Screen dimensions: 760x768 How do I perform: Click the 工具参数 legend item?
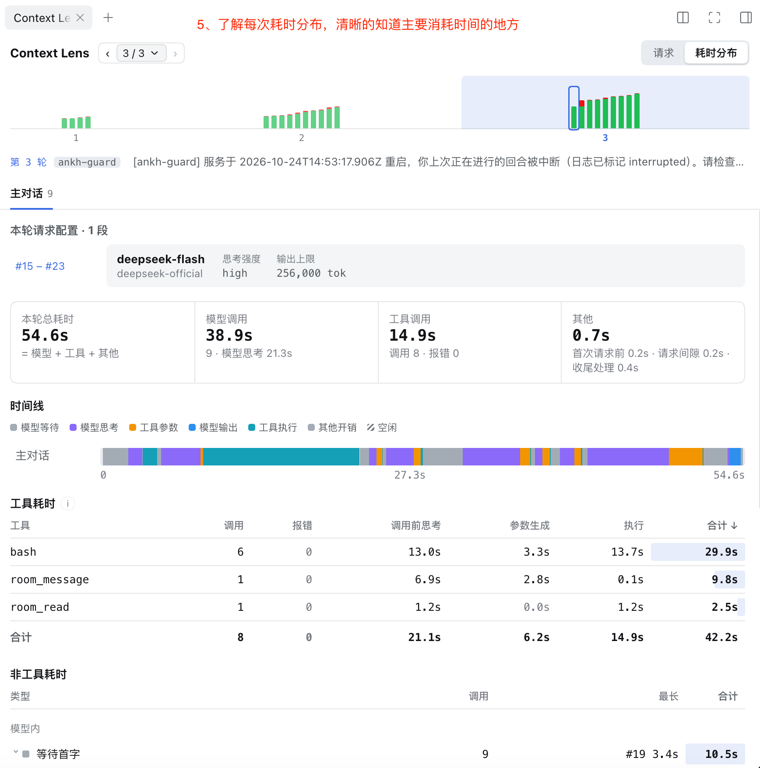click(x=154, y=427)
